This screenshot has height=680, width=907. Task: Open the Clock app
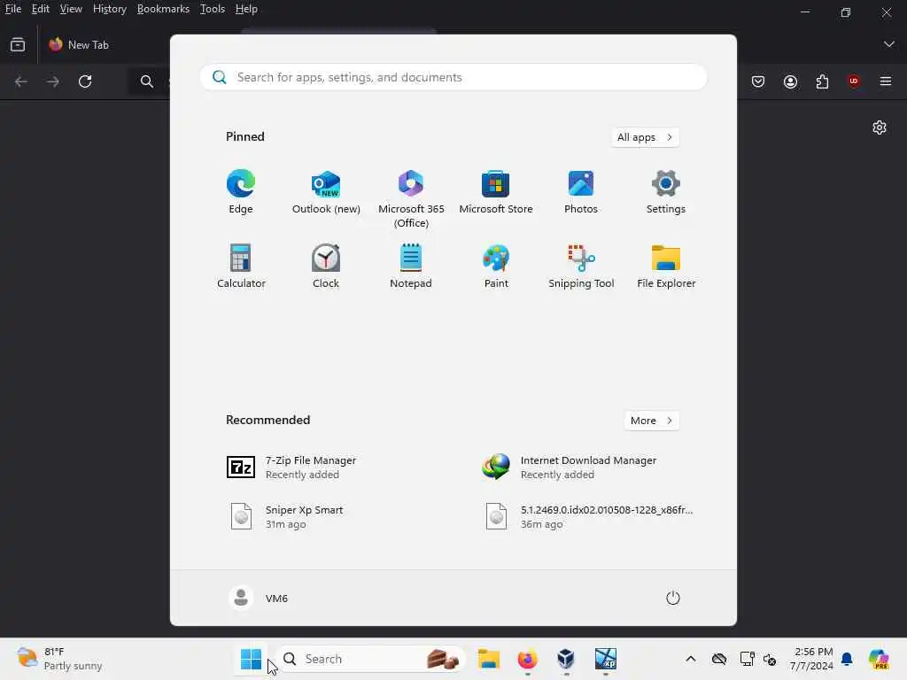[326, 266]
